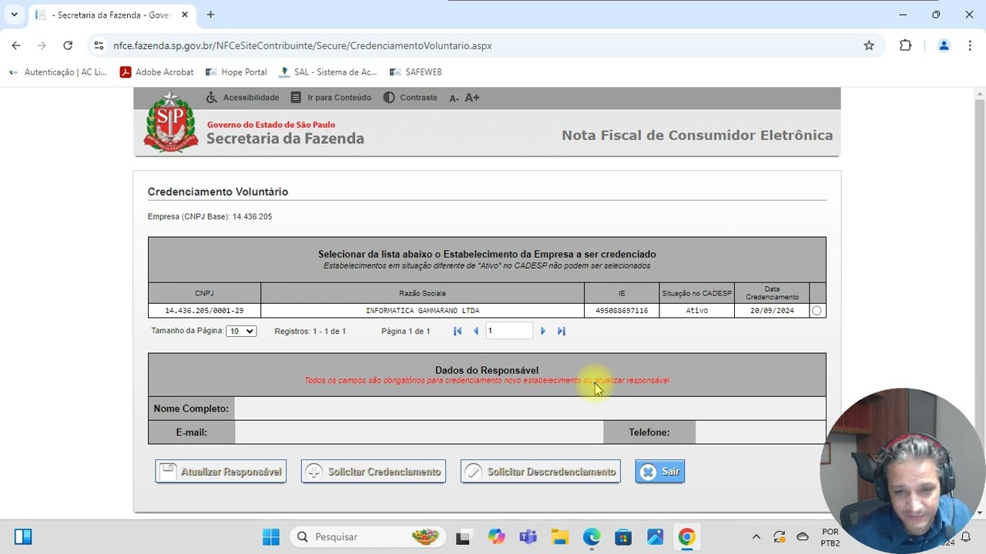Open File Explorer from the taskbar
Image resolution: width=986 pixels, height=554 pixels.
[x=559, y=537]
